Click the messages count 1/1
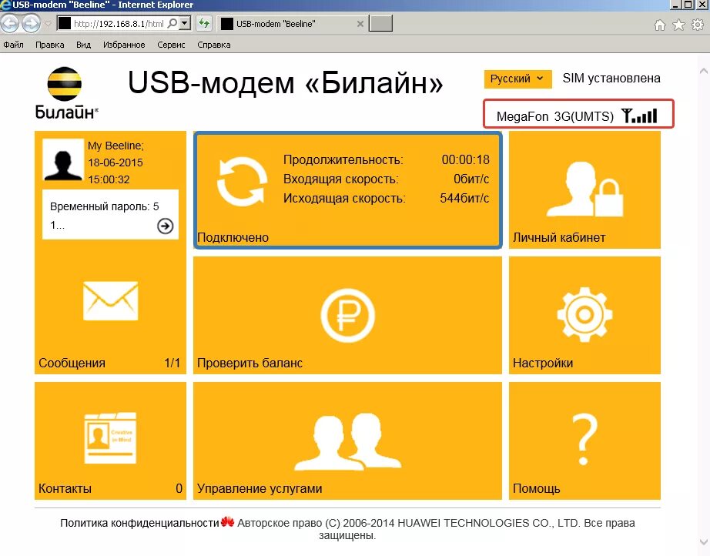710x556 pixels. tap(172, 363)
